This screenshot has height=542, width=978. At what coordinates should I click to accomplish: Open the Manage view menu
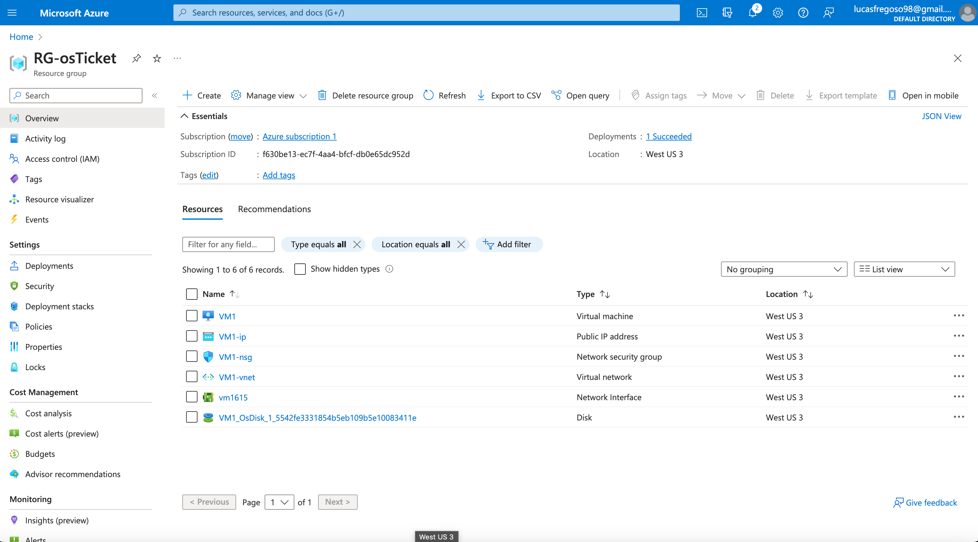point(270,95)
